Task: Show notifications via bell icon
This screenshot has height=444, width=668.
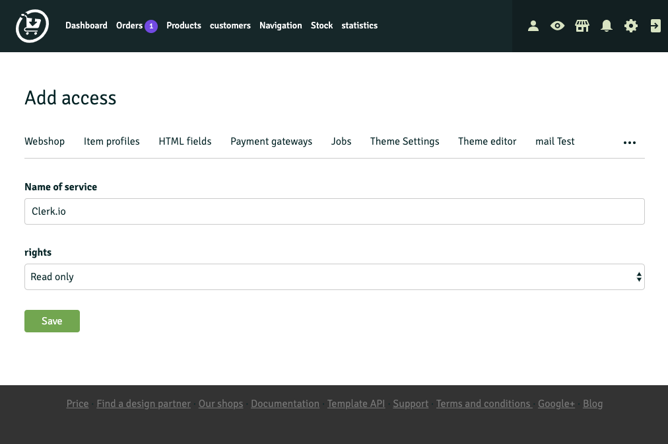Action: click(607, 26)
